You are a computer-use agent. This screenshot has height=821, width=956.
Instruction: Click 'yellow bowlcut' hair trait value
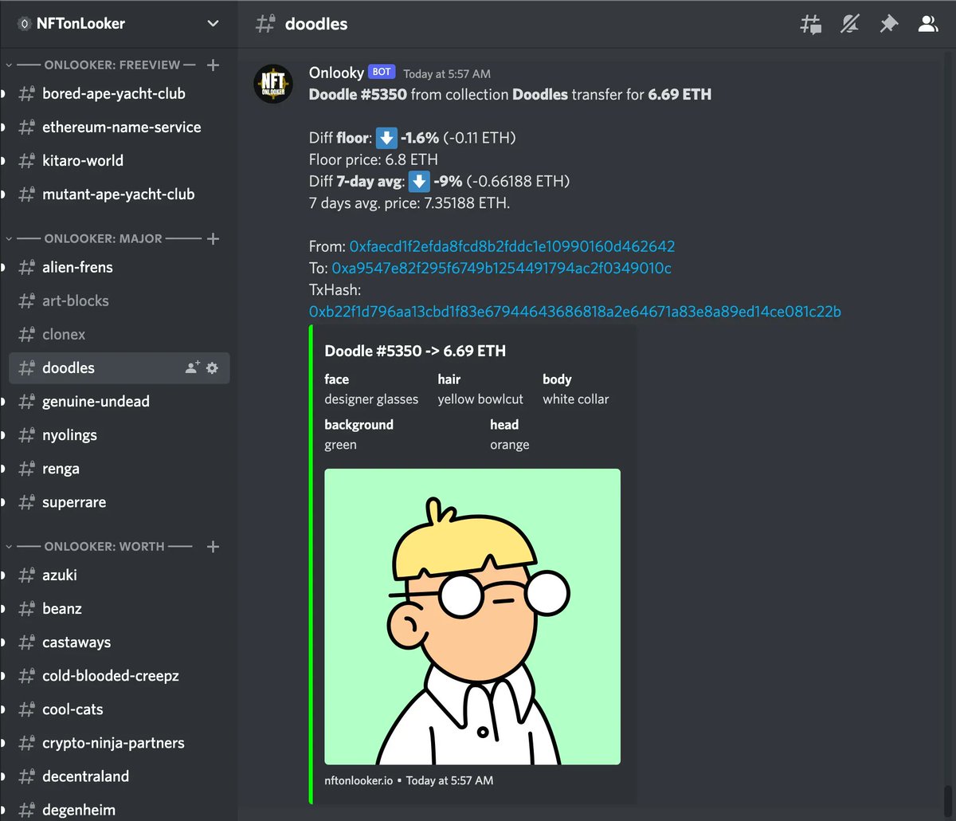[x=480, y=399]
